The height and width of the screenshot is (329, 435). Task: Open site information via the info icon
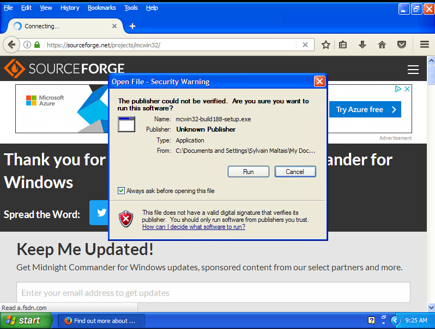(x=27, y=45)
